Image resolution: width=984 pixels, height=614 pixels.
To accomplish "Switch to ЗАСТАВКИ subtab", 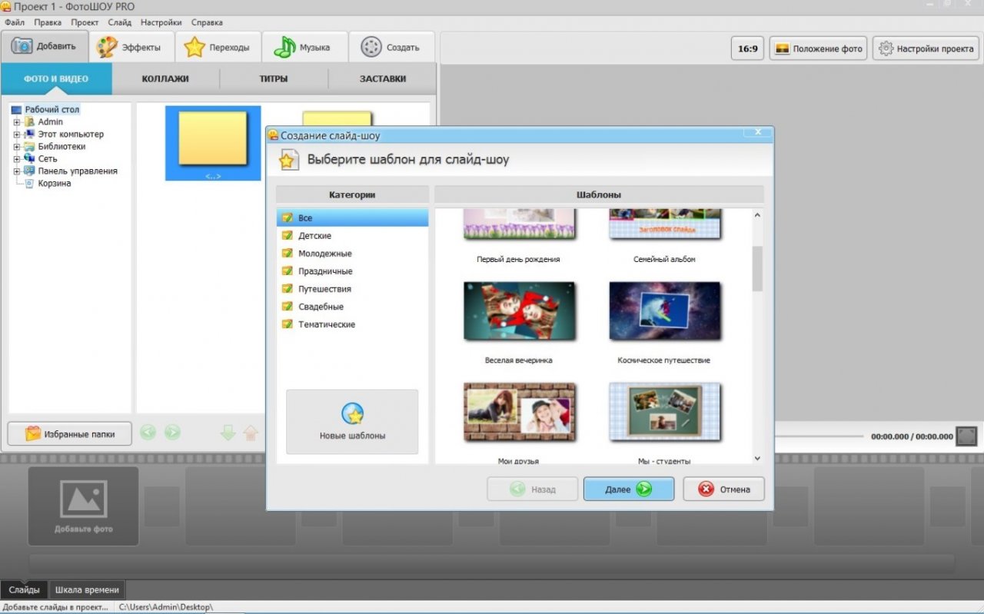I will [383, 78].
